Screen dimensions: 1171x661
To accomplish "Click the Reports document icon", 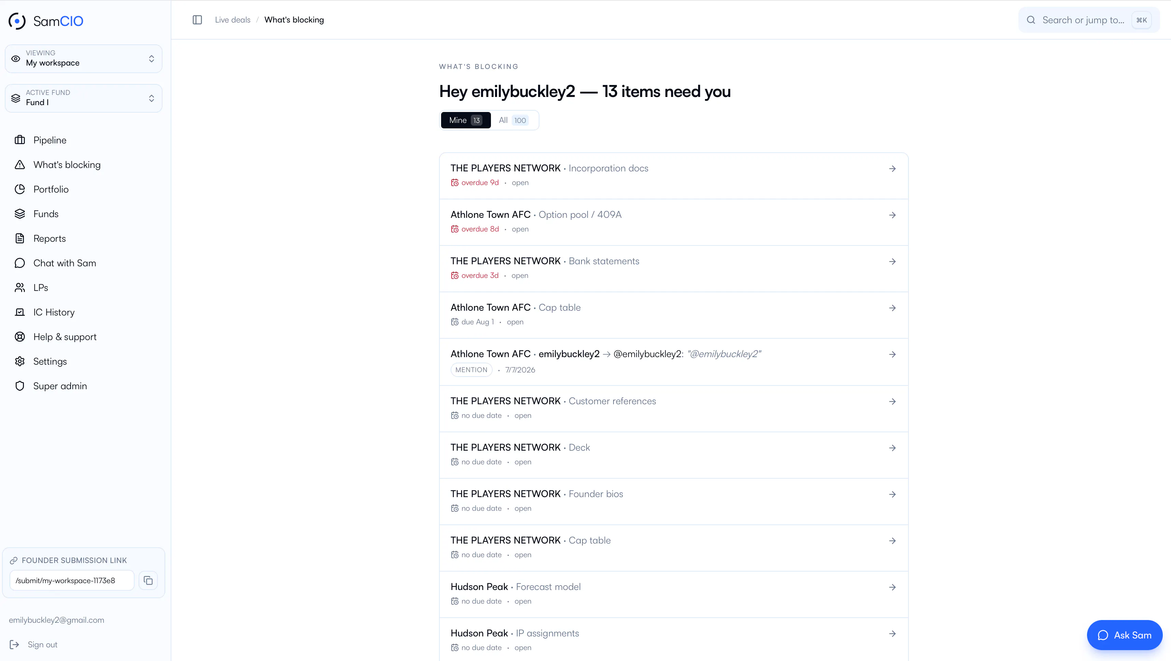I will pos(19,238).
